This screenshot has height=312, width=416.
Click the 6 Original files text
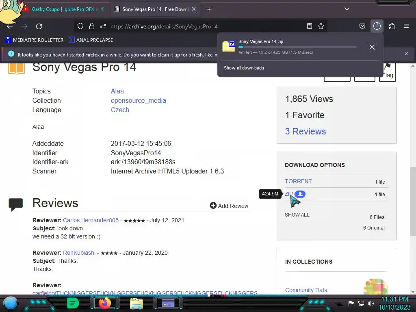[x=374, y=228]
